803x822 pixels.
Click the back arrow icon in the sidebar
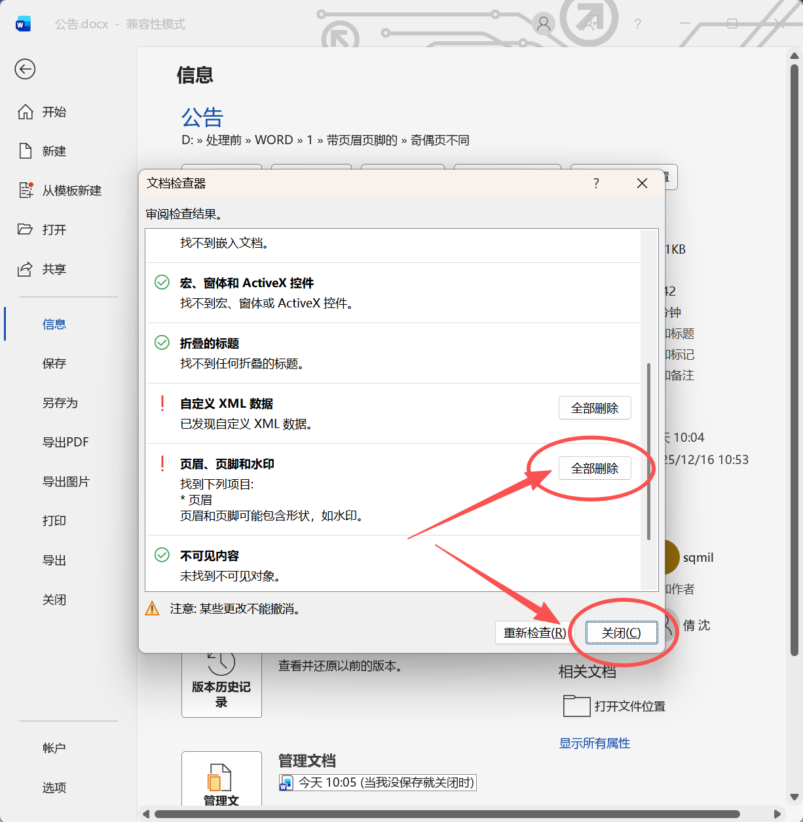tap(25, 69)
